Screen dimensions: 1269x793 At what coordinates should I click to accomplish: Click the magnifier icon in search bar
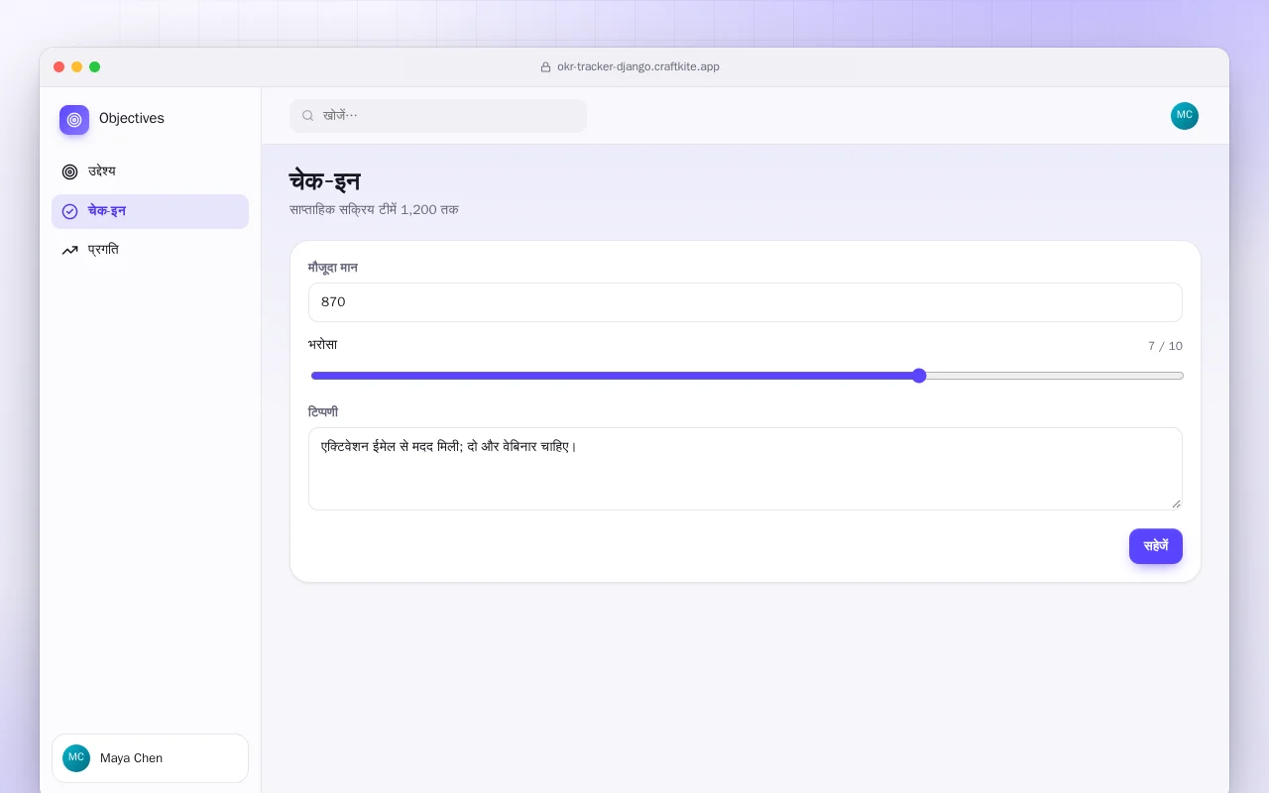[308, 116]
